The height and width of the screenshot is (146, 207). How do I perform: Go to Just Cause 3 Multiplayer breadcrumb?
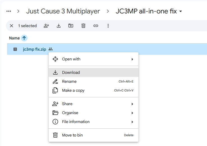(63, 11)
